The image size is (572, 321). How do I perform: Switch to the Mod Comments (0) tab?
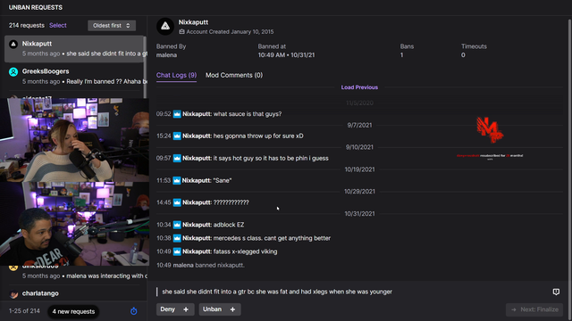pyautogui.click(x=234, y=75)
